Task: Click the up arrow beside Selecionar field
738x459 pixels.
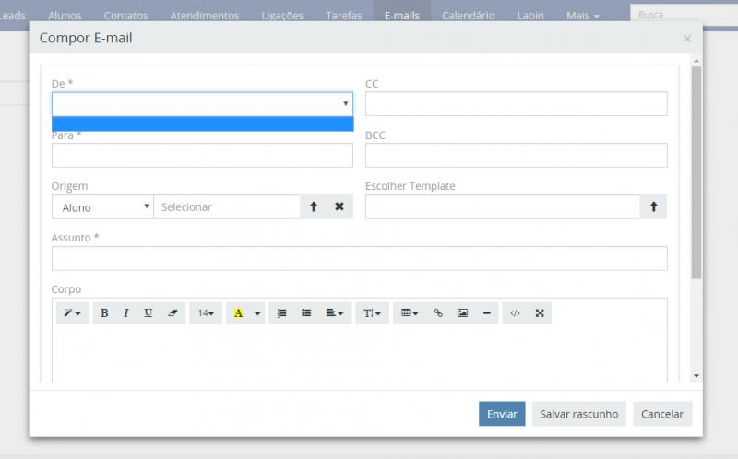Action: point(314,207)
